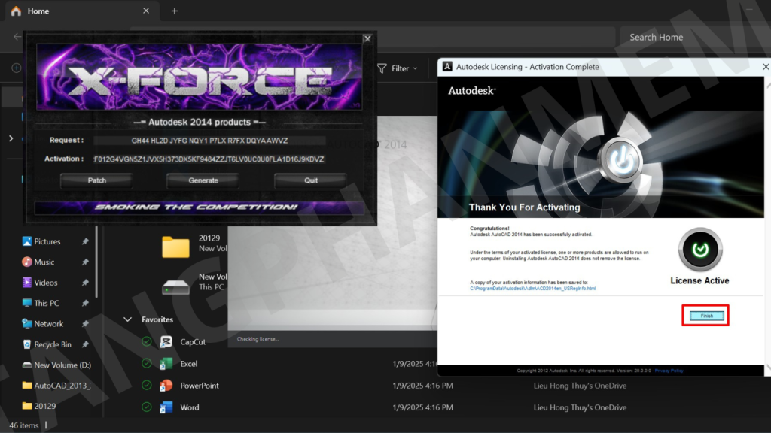
Task: Open the Music folder in the sidebar
Action: pyautogui.click(x=44, y=262)
